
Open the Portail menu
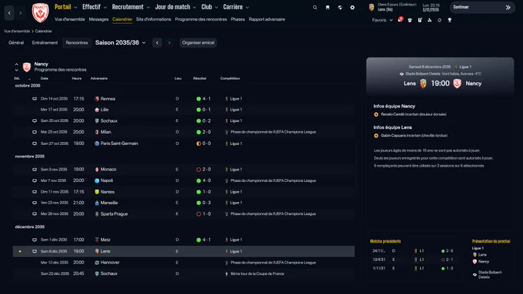click(65, 7)
